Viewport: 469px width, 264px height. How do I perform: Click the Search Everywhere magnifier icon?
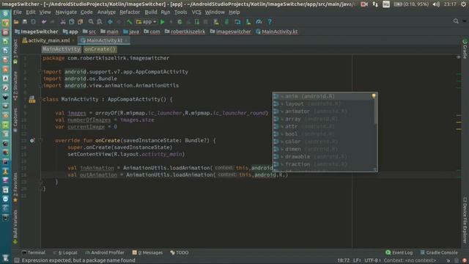click(456, 21)
